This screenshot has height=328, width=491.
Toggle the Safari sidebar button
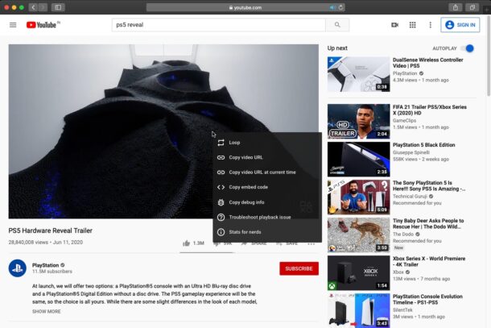pyautogui.click(x=58, y=7)
